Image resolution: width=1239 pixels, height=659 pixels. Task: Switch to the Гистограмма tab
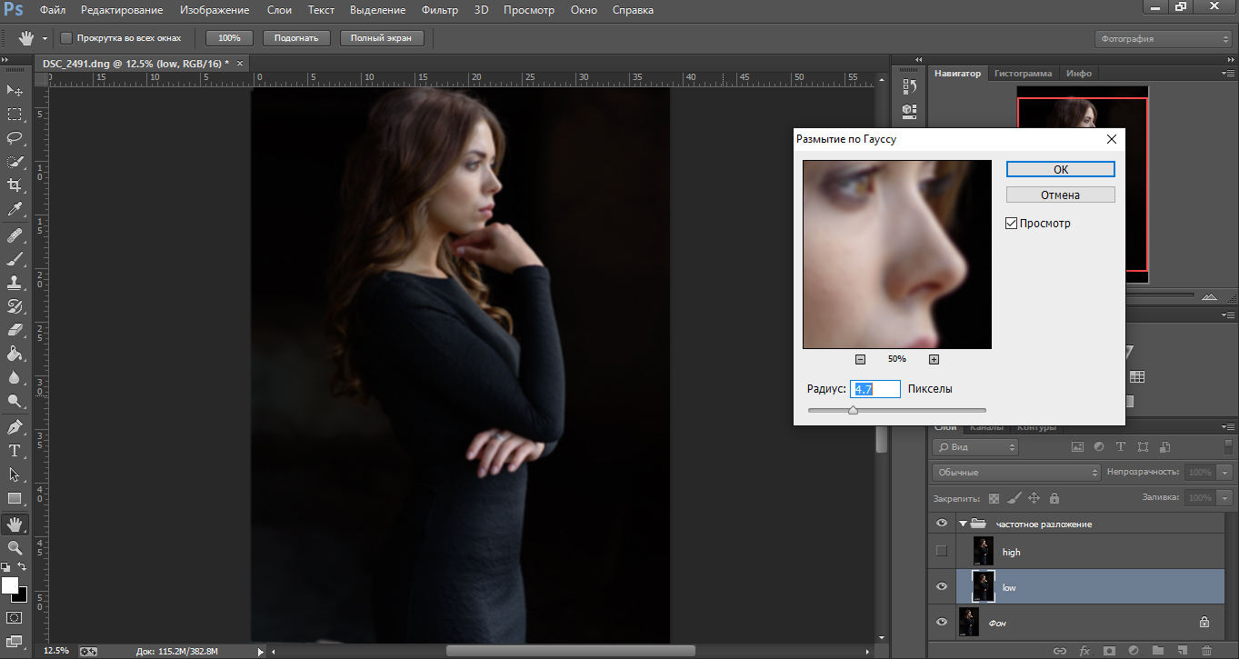[x=1023, y=73]
